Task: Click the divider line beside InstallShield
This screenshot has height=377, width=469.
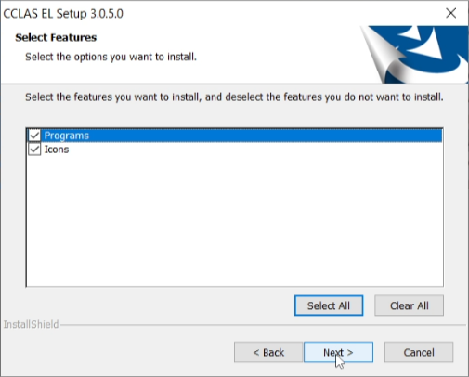Action: 263,325
